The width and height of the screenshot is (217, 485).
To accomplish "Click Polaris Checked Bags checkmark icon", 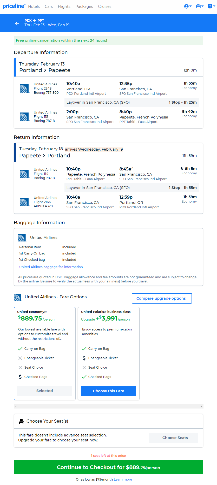I will 84,377.
